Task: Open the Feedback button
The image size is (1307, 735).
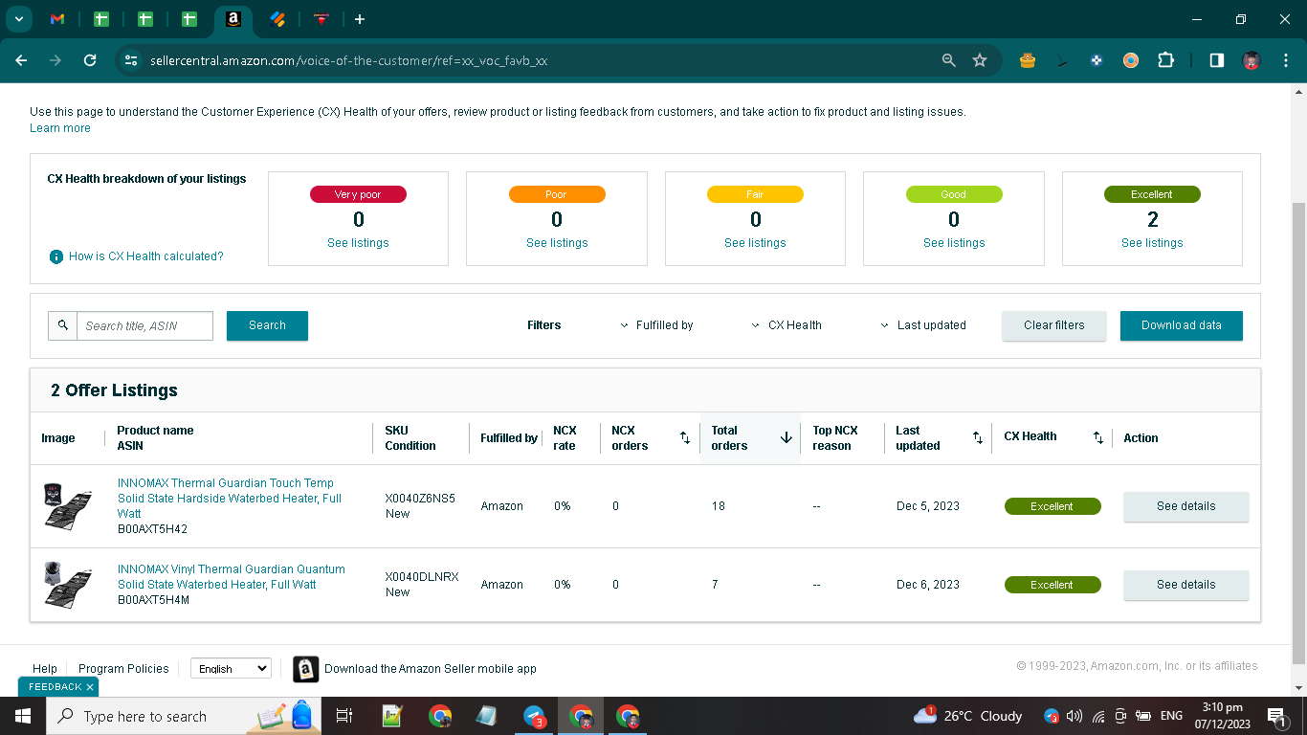Action: [55, 687]
